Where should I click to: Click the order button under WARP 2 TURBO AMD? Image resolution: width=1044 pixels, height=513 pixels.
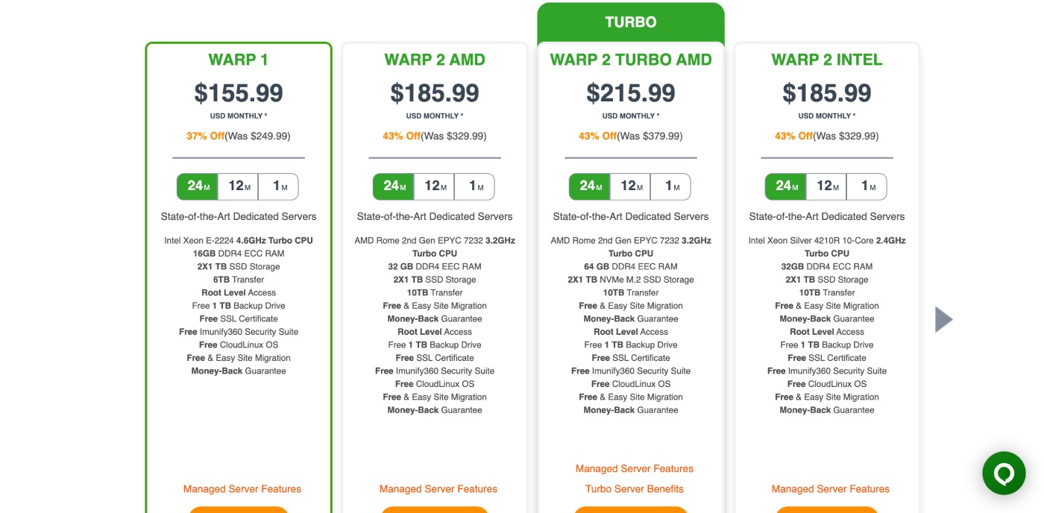tap(631, 510)
